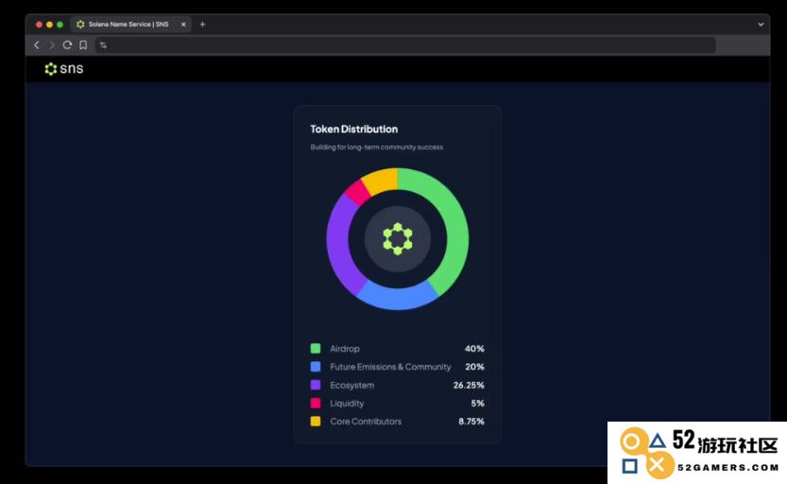Close the Solana Name Service tab
Image resolution: width=787 pixels, height=484 pixels.
[x=183, y=24]
